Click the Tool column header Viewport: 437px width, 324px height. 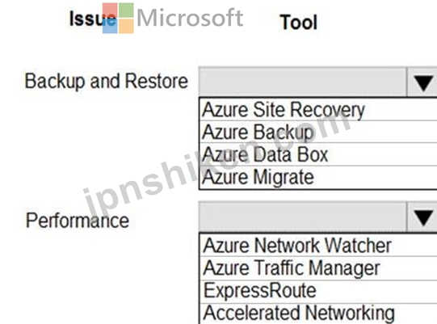click(299, 23)
